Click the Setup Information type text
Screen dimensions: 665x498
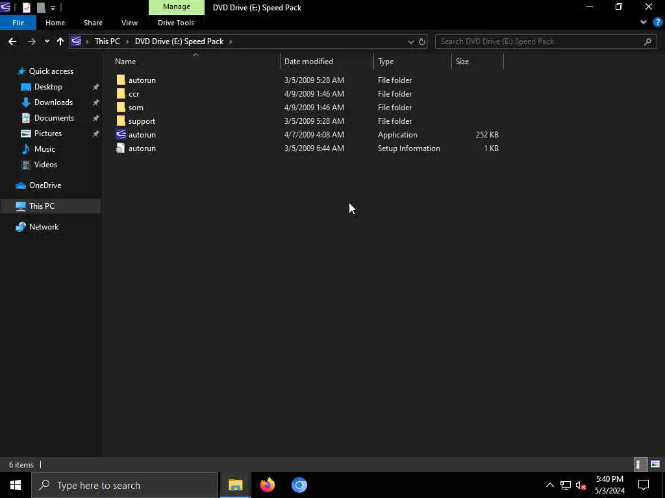pyautogui.click(x=409, y=148)
